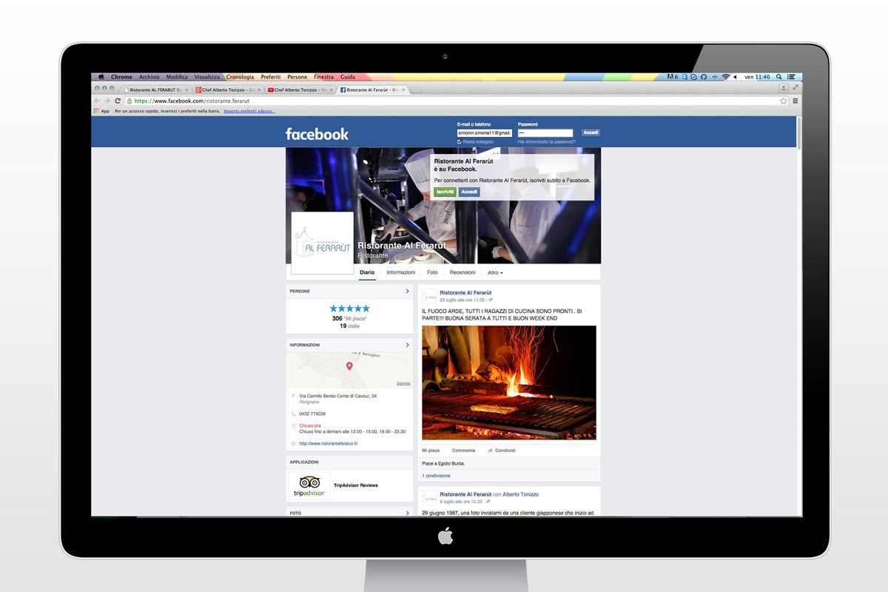Click the green Iscriviti button

pyautogui.click(x=445, y=192)
